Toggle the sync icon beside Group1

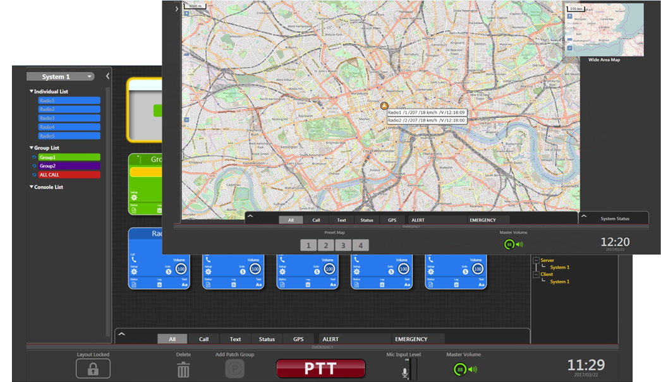tap(33, 157)
